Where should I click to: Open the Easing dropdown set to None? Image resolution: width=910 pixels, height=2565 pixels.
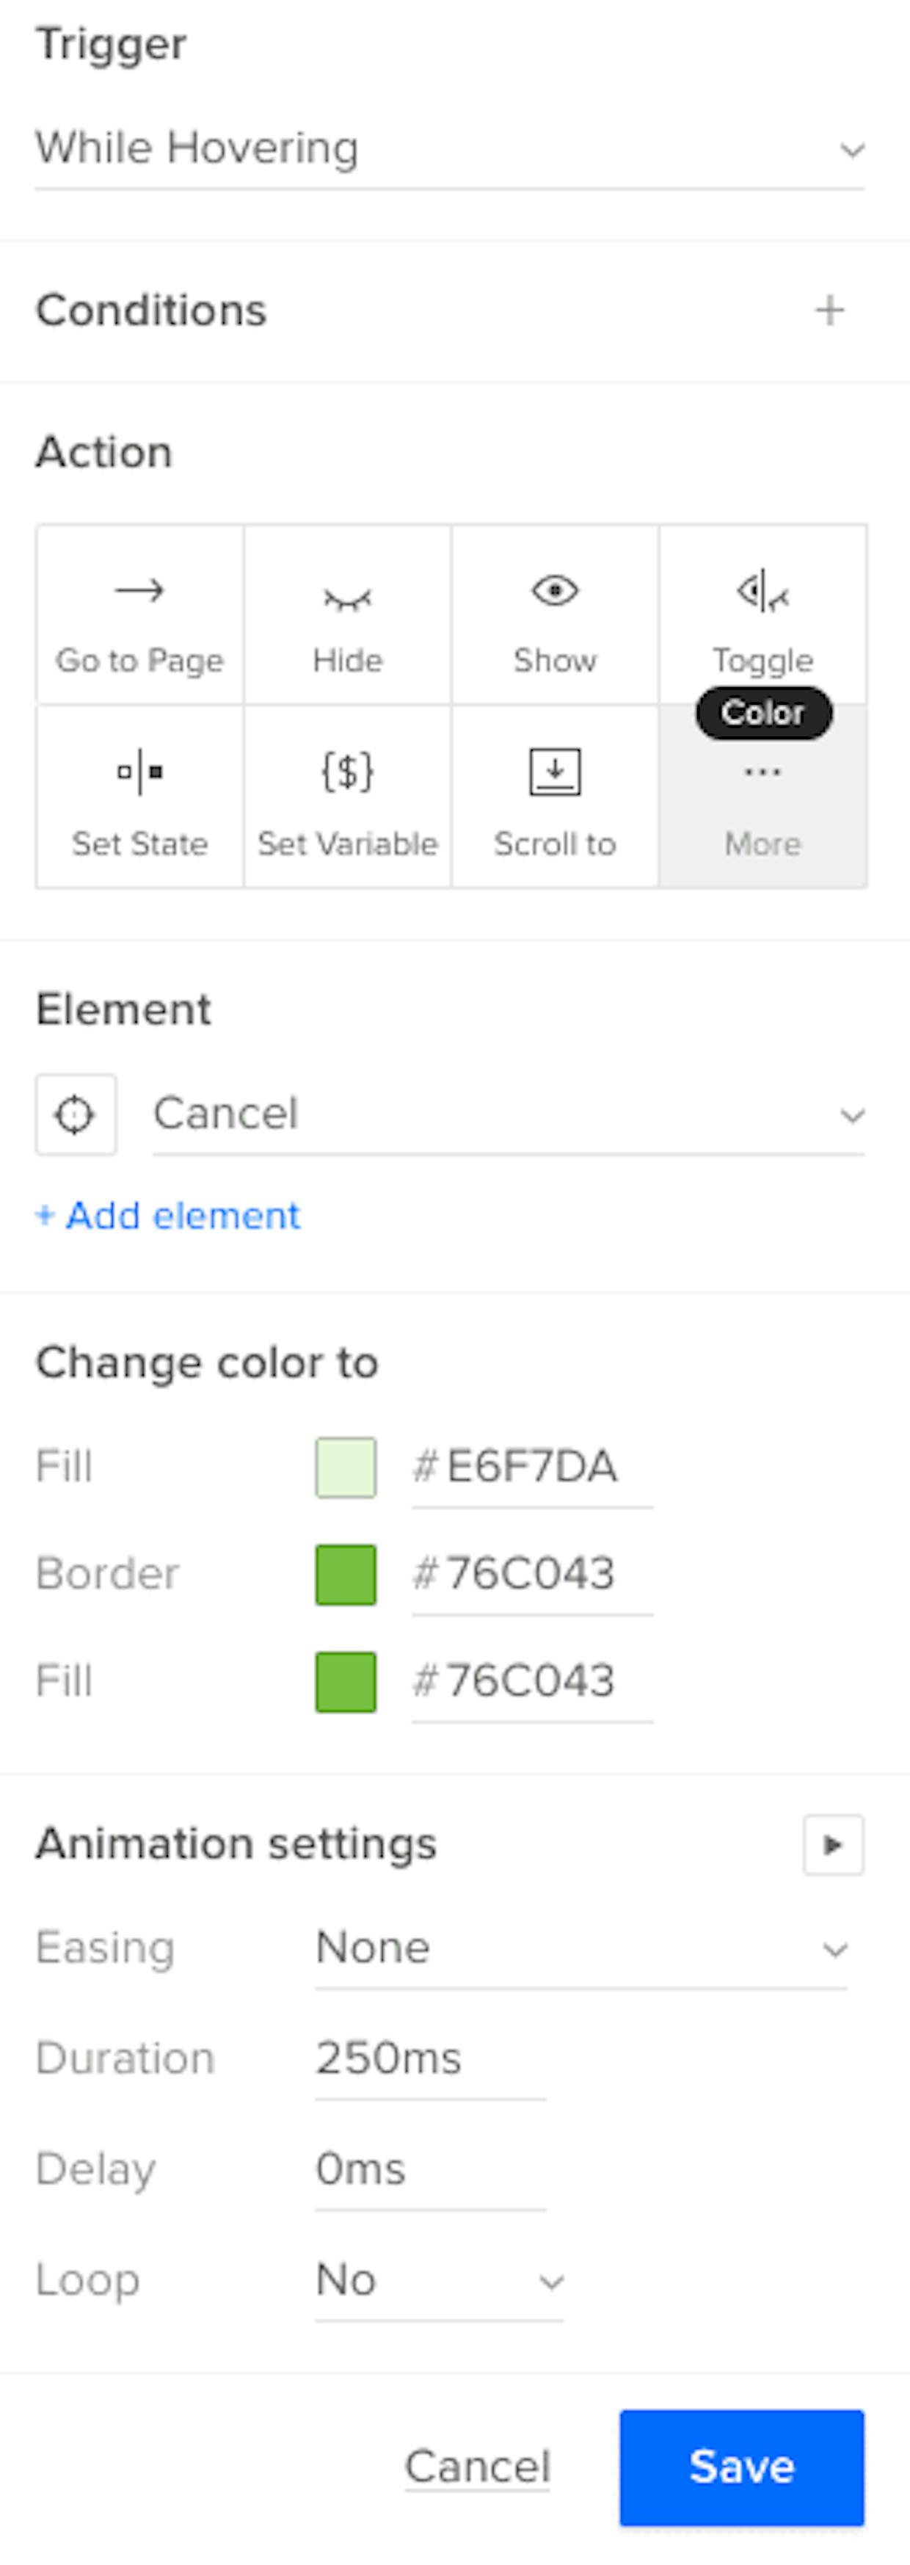point(581,1948)
